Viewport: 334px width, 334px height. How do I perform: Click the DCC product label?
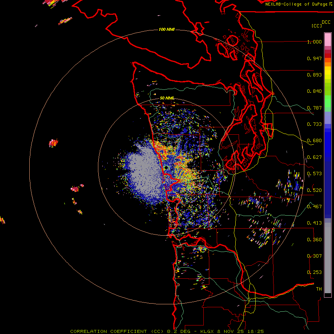click(326, 22)
